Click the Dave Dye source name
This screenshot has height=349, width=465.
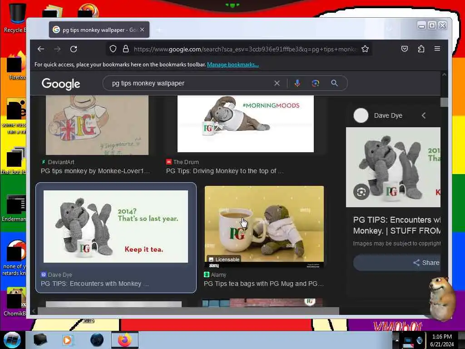[x=388, y=115]
